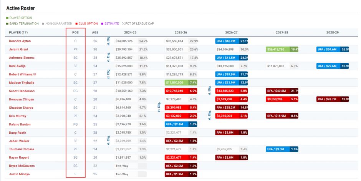Click Henderson's RFA / $40.8M cell
The image size is (361, 181).
pyautogui.click(x=282, y=91)
